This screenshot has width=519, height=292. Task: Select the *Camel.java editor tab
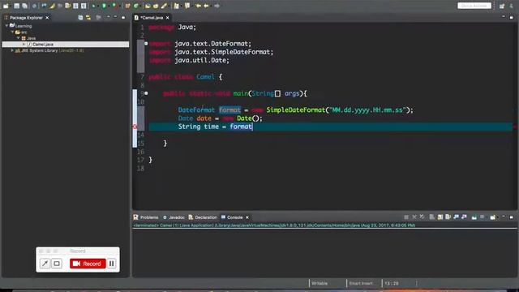(x=152, y=18)
